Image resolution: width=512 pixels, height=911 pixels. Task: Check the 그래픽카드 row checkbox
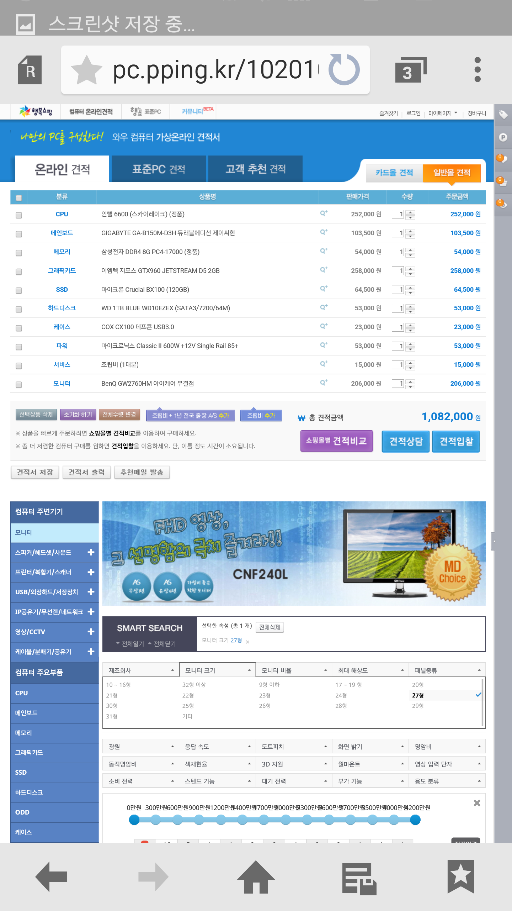click(x=19, y=272)
